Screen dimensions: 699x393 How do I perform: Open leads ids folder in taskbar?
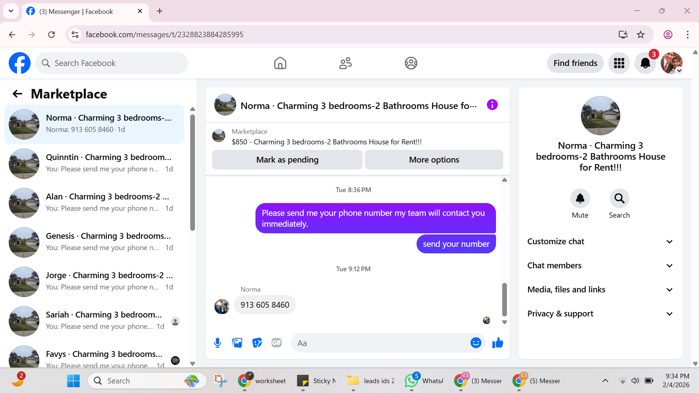click(x=371, y=381)
